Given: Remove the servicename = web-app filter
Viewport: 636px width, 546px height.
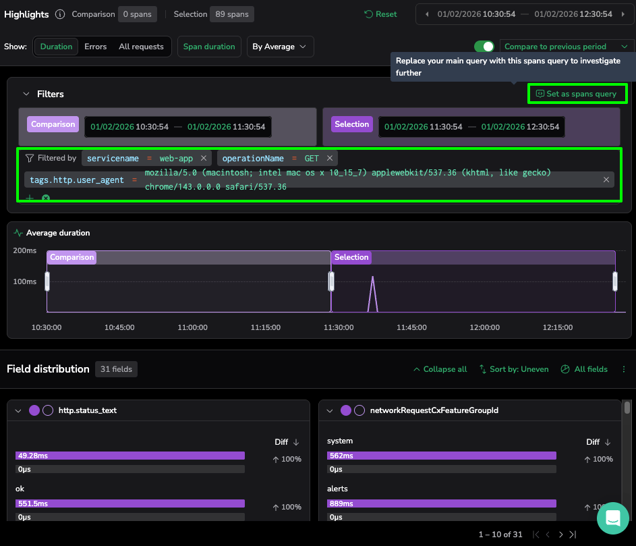Looking at the screenshot, I should pos(203,158).
